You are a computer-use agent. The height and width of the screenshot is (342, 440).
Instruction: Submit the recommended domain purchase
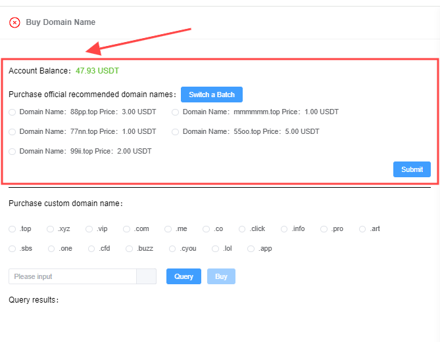pyautogui.click(x=412, y=169)
